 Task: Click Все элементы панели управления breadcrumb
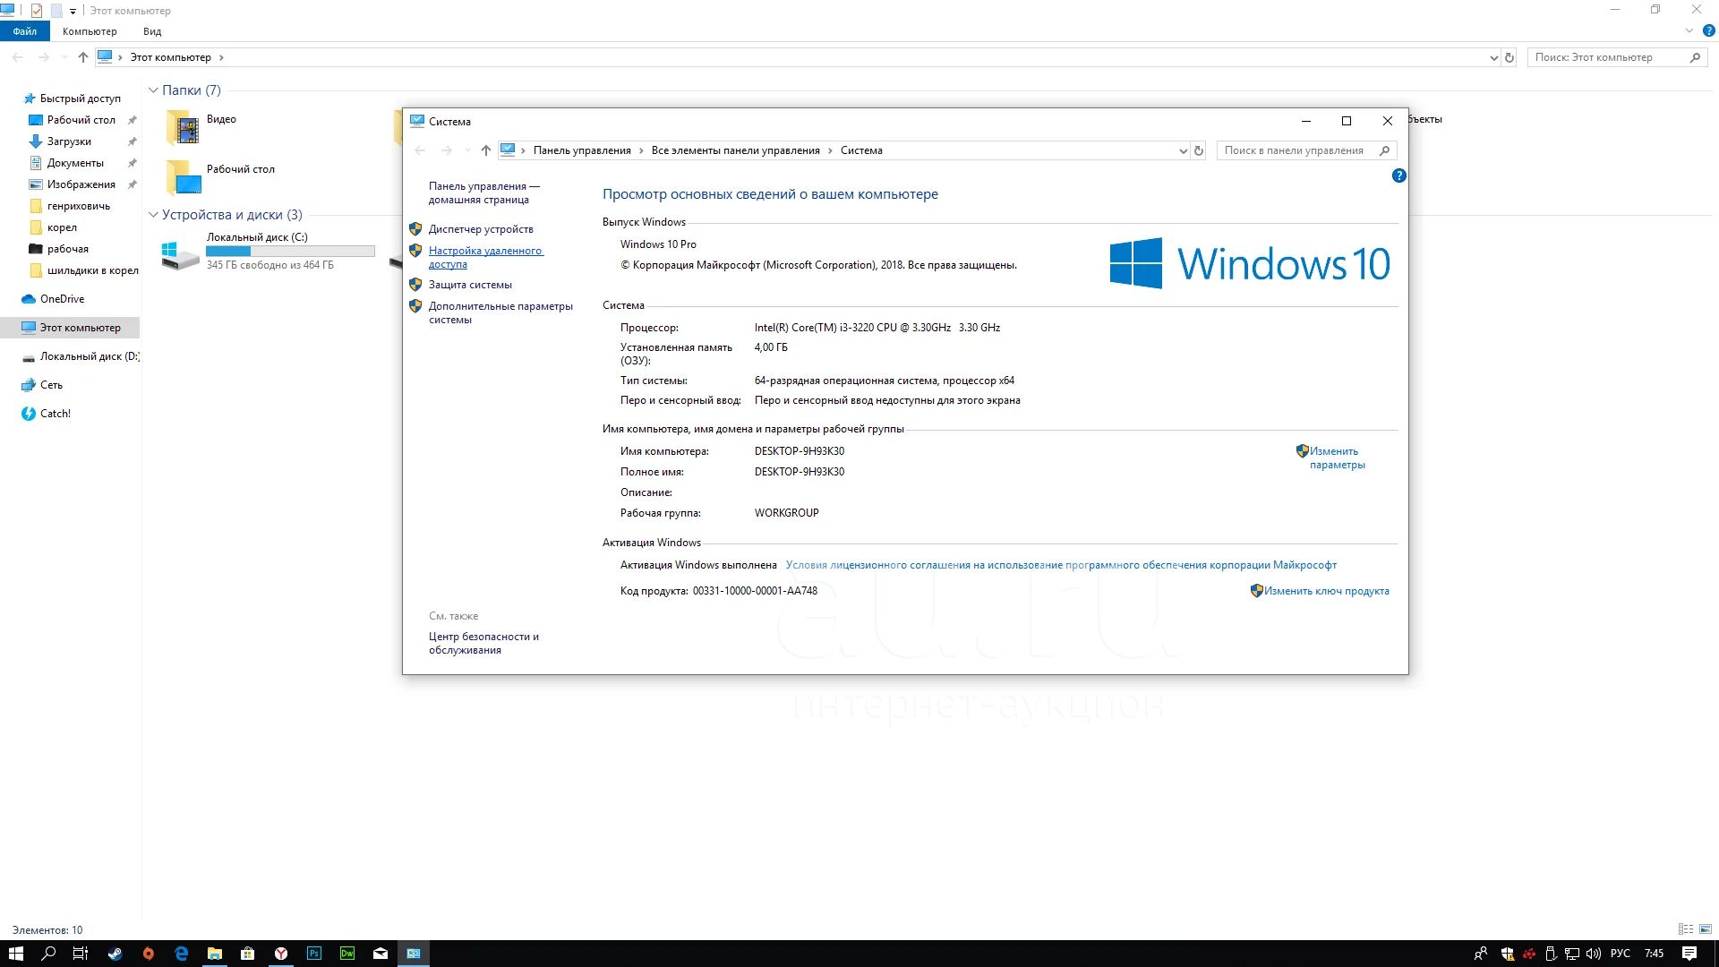(735, 150)
